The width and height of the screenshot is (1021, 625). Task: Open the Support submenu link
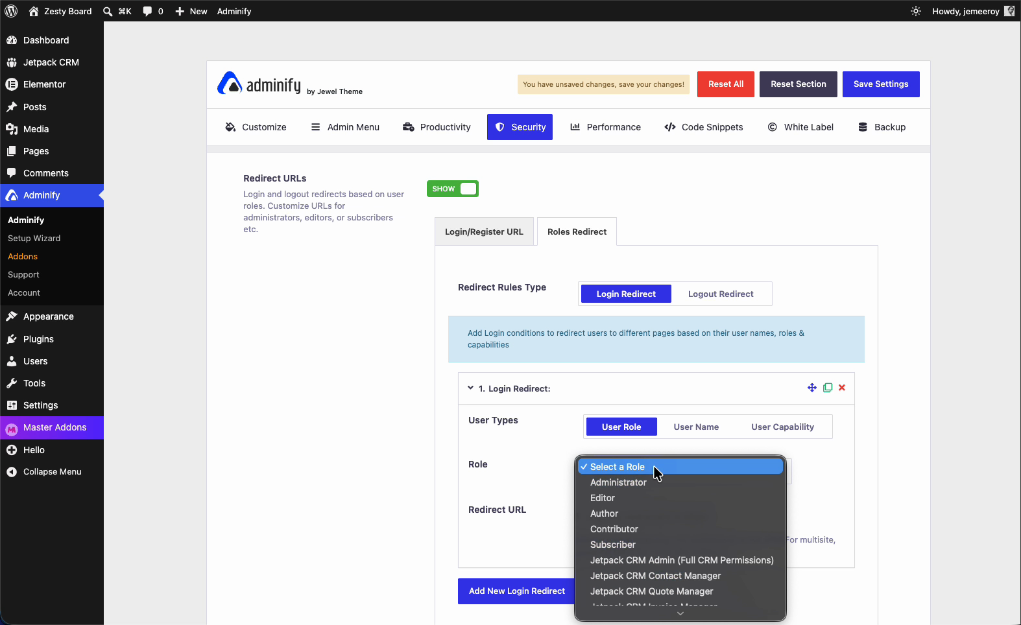coord(23,275)
